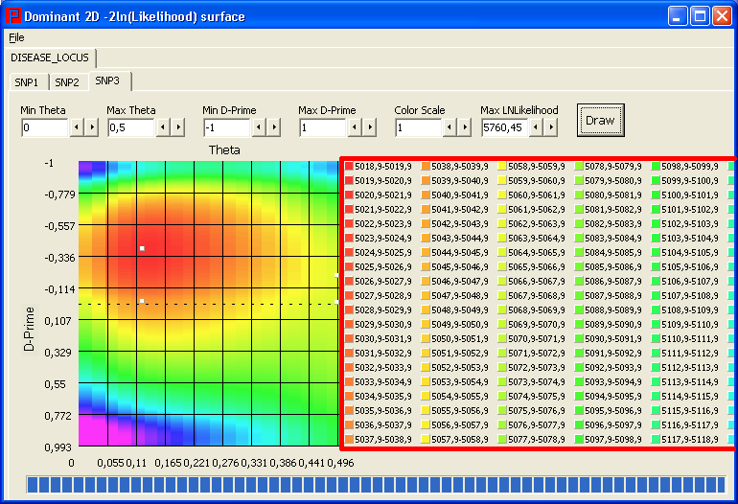This screenshot has width=738, height=504.
Task: Click the D-Prime axis title
Action: [29, 329]
